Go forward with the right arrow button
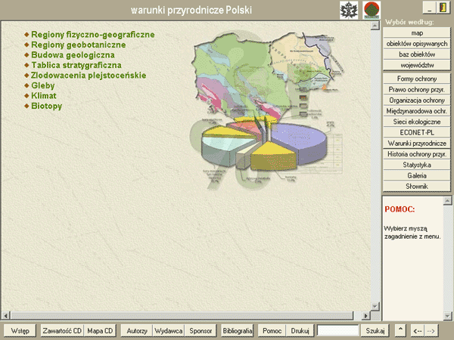The height and width of the screenshot is (340, 454). point(431,331)
